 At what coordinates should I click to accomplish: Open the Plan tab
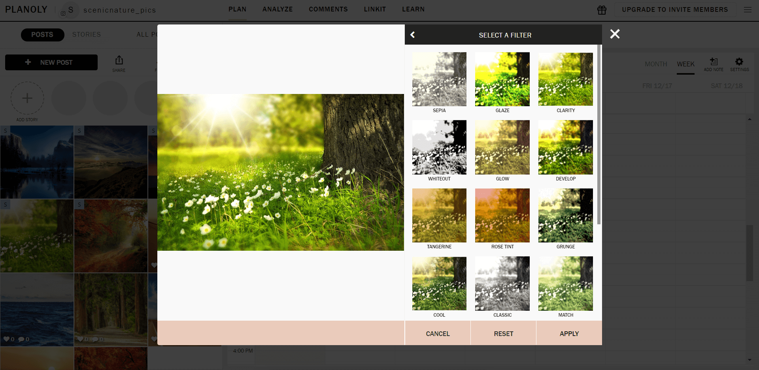pyautogui.click(x=237, y=9)
